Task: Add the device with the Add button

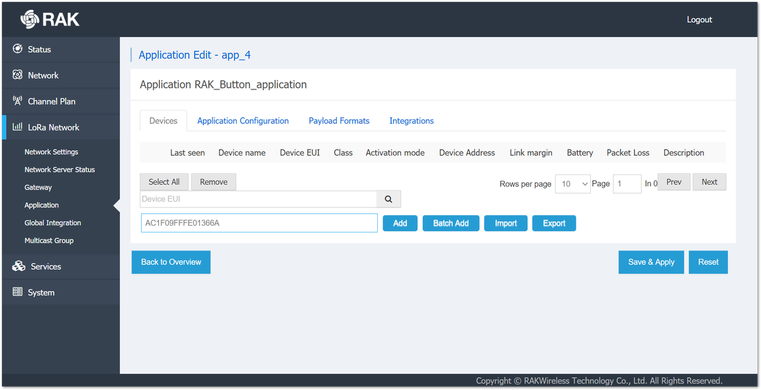Action: [400, 223]
